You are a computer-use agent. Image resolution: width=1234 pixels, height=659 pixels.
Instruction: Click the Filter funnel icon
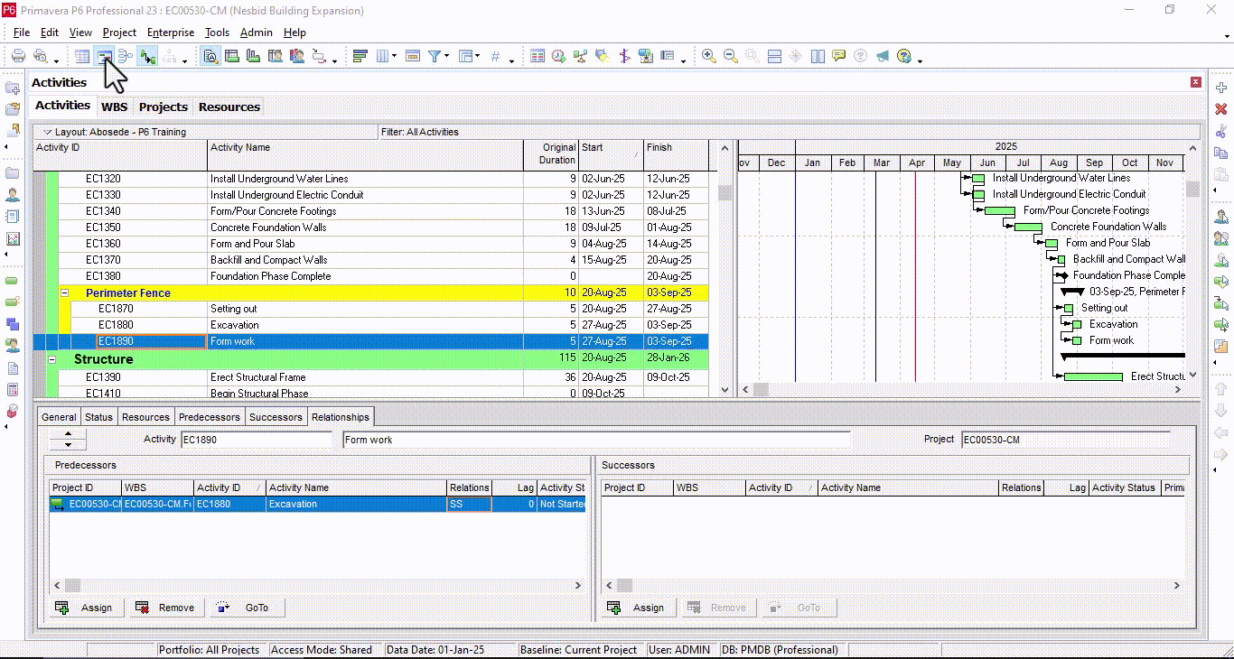click(x=435, y=56)
